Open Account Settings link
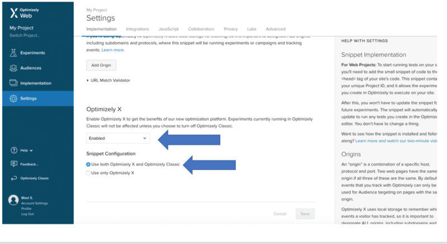Image resolution: width=447 pixels, height=244 pixels. coord(35,203)
